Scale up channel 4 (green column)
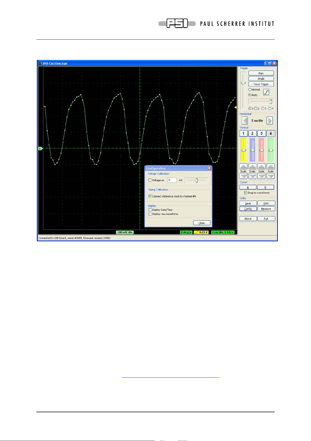 coord(271,166)
